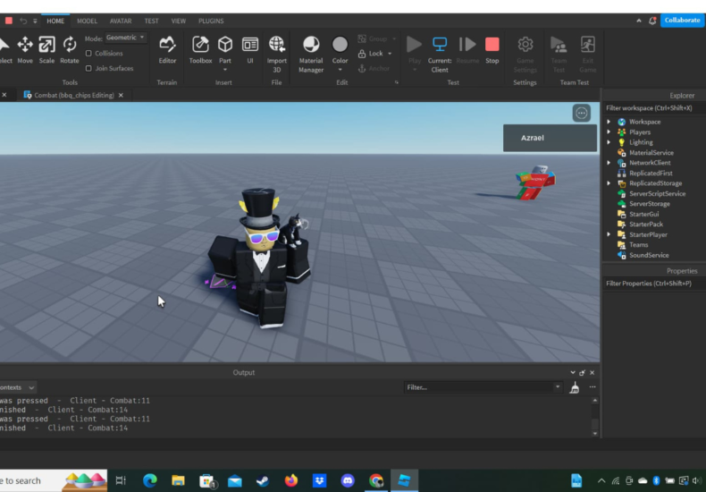Click the Color circle icon
This screenshot has height=492, width=706.
click(340, 45)
